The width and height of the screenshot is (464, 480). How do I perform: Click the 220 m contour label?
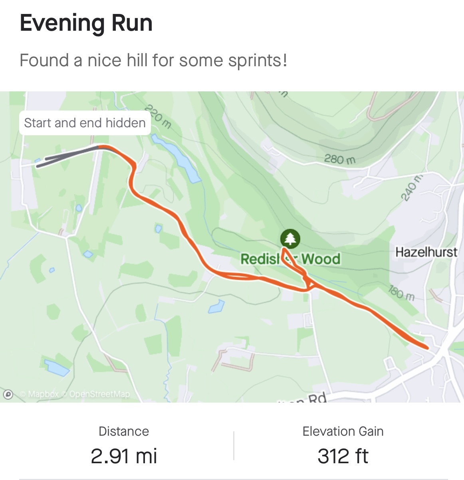(158, 117)
